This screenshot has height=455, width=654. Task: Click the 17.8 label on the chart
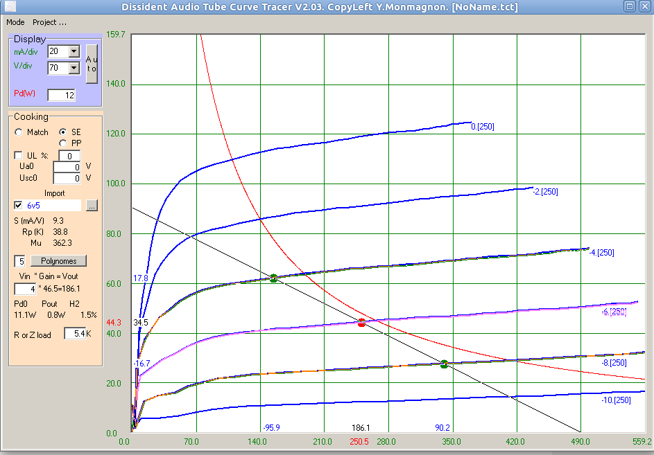141,278
